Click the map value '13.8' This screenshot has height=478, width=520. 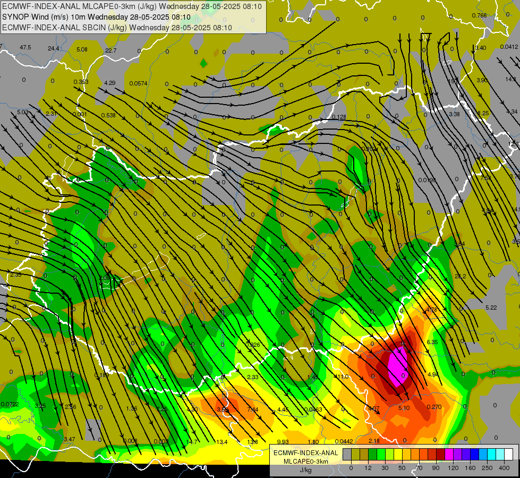tap(252, 442)
